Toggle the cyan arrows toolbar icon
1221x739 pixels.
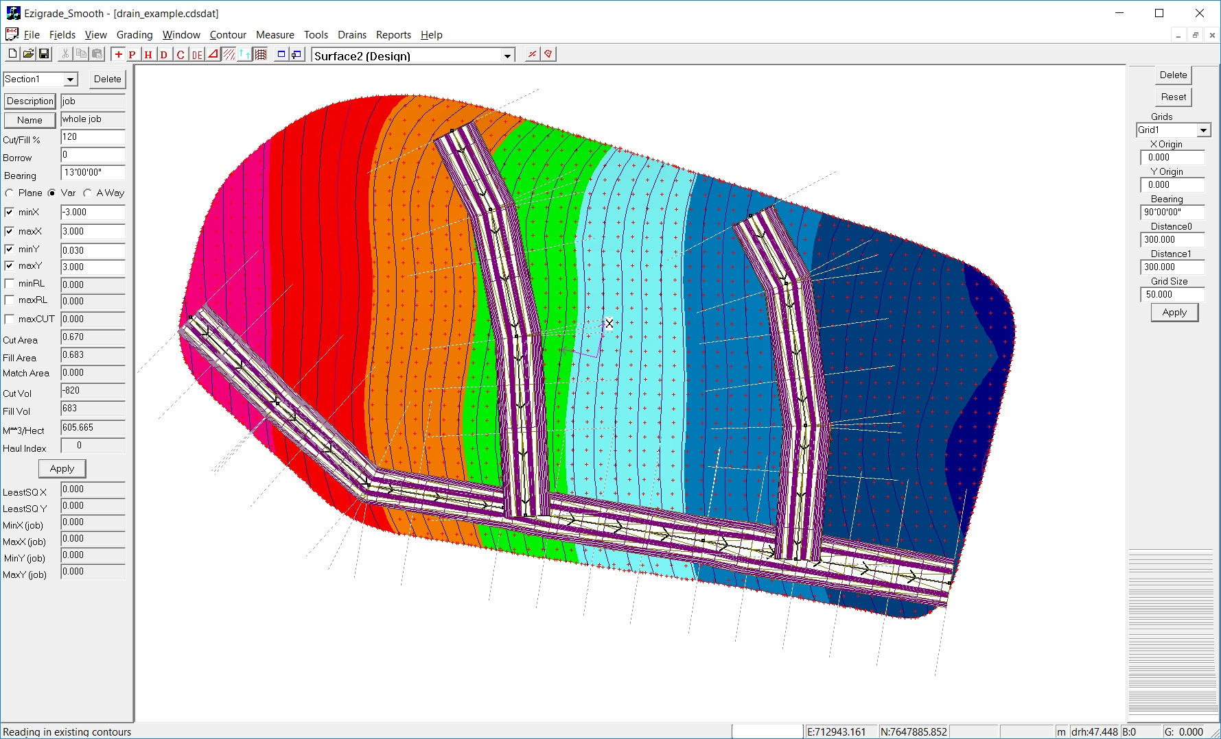(x=244, y=54)
